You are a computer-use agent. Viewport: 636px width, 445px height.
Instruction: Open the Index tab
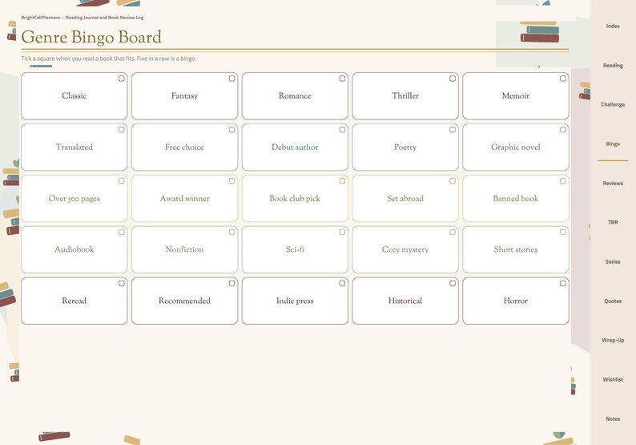613,26
